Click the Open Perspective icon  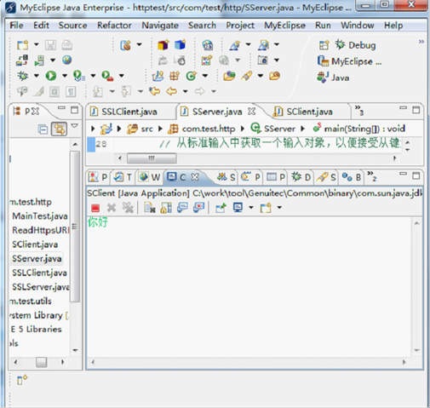pos(324,45)
